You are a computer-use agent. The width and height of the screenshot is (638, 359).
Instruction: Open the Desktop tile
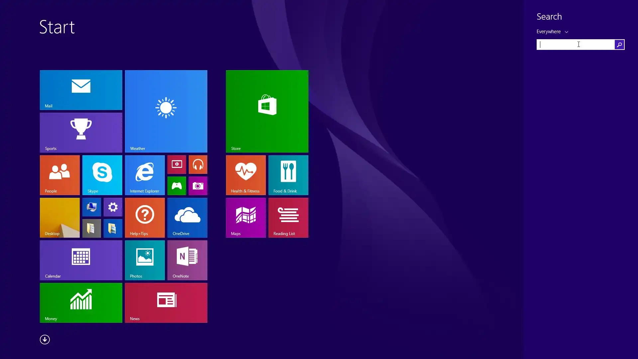point(59,217)
